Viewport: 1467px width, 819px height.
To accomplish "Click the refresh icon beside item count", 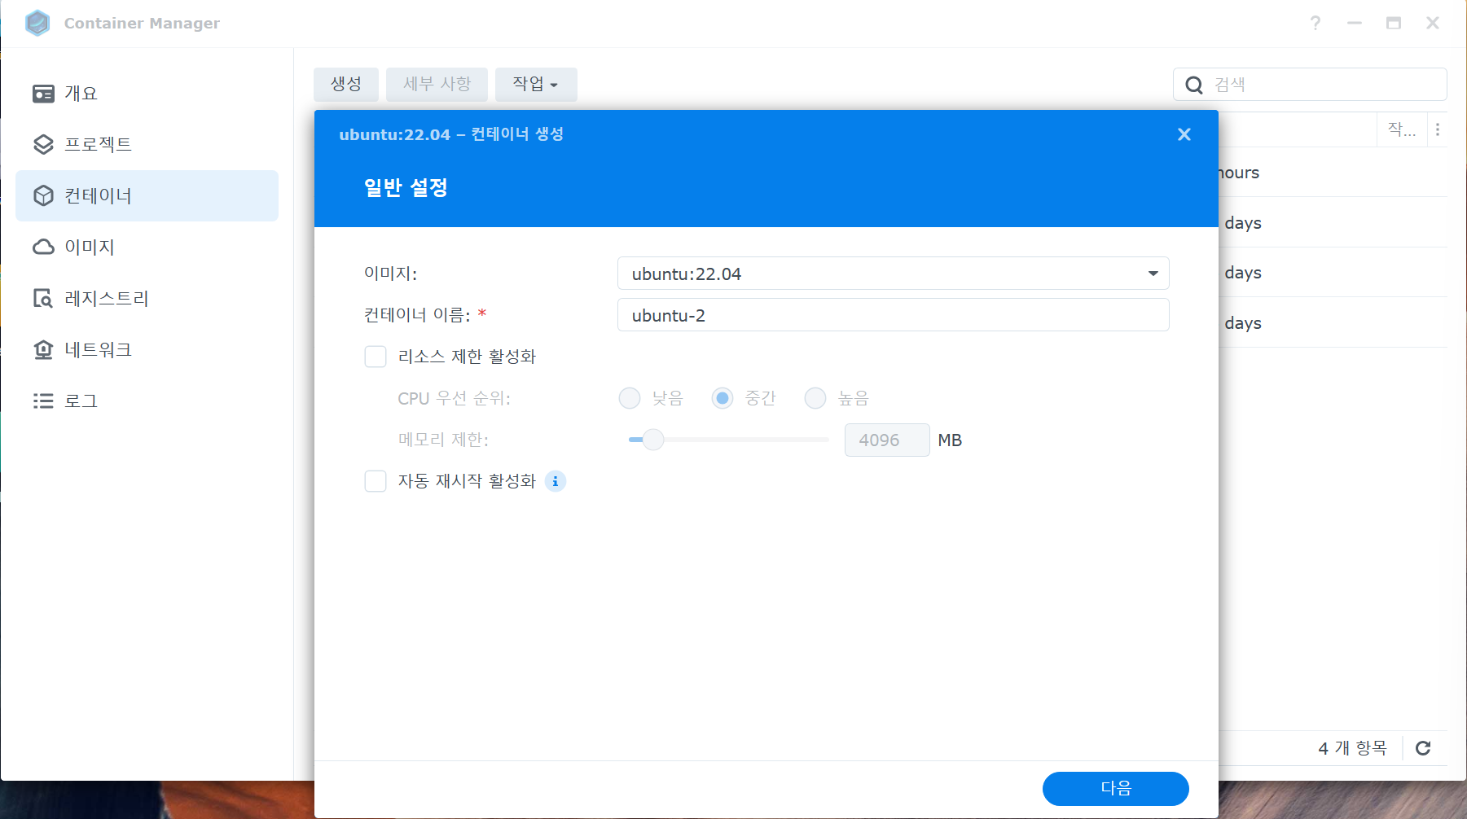I will tap(1423, 748).
